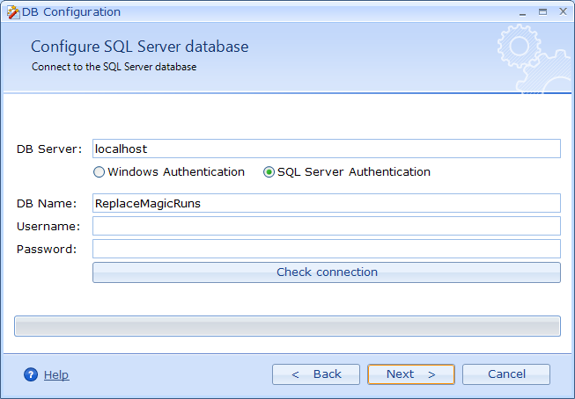
Task: Select Windows Authentication radio option
Action: (100, 172)
